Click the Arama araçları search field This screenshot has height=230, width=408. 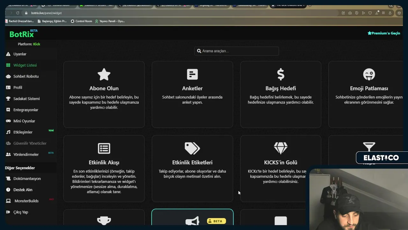(x=237, y=51)
